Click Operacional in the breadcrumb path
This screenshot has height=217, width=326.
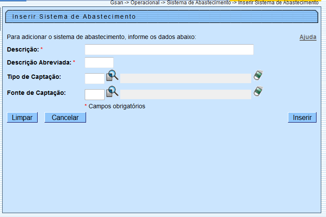[145, 3]
